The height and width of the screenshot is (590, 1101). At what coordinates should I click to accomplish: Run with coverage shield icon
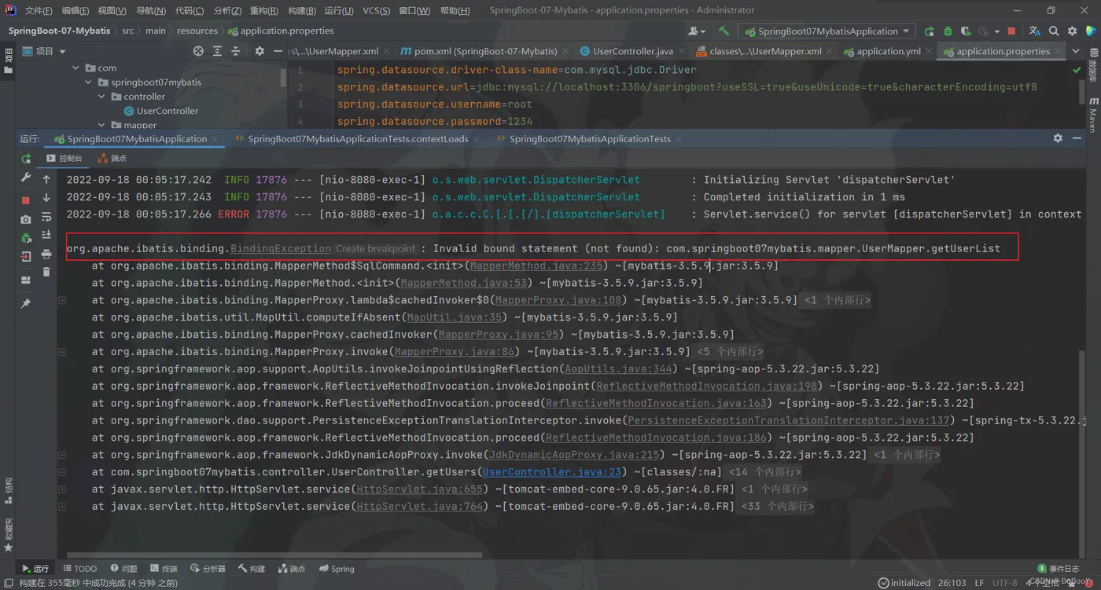coord(966,31)
